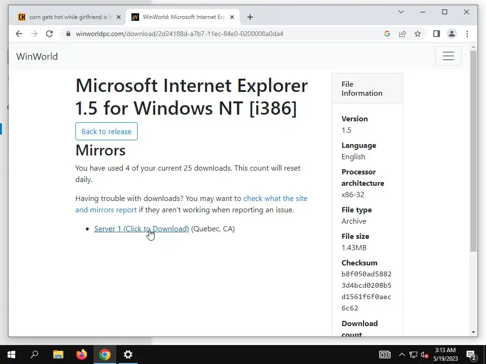Click the 'Mirrors' heading
The height and width of the screenshot is (364, 486).
[x=101, y=150]
